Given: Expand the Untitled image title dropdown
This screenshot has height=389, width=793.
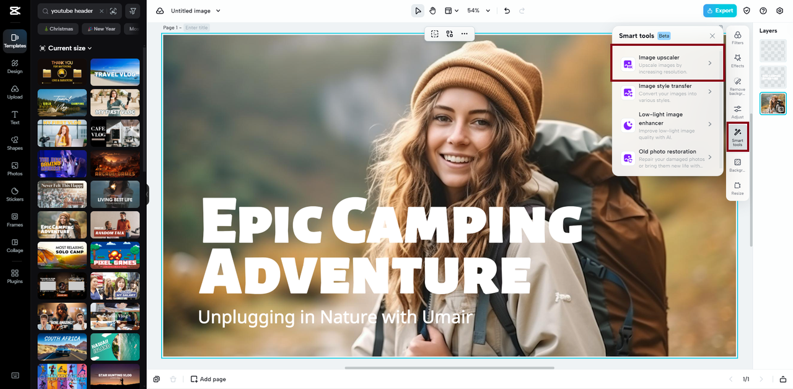Looking at the screenshot, I should 218,11.
